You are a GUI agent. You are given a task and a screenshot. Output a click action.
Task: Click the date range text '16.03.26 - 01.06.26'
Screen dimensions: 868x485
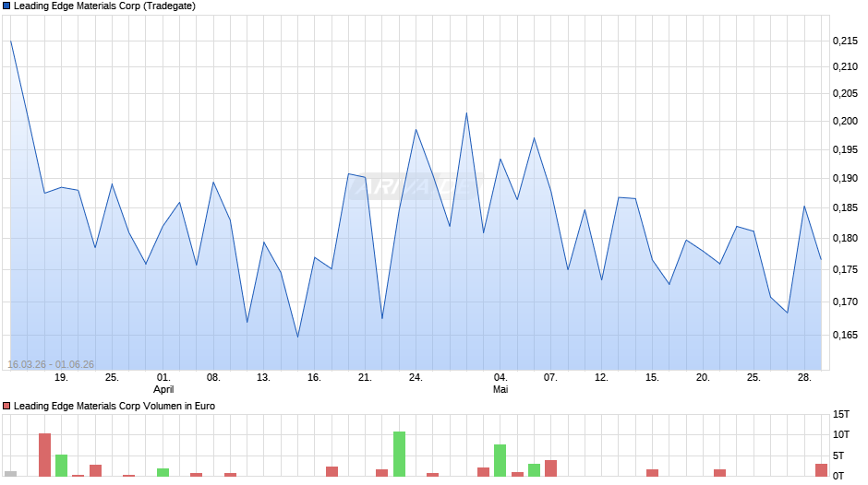pyautogui.click(x=51, y=364)
